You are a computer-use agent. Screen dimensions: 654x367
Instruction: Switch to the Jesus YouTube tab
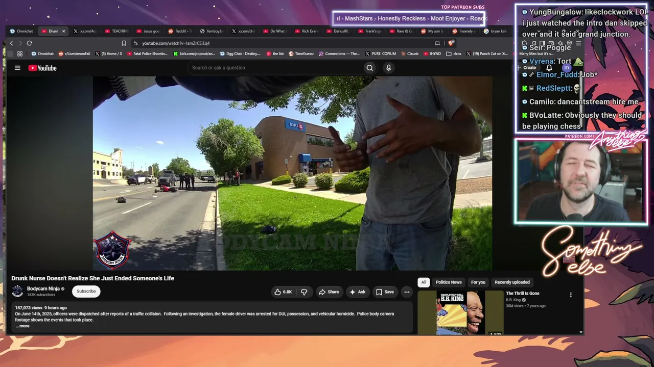[x=148, y=31]
